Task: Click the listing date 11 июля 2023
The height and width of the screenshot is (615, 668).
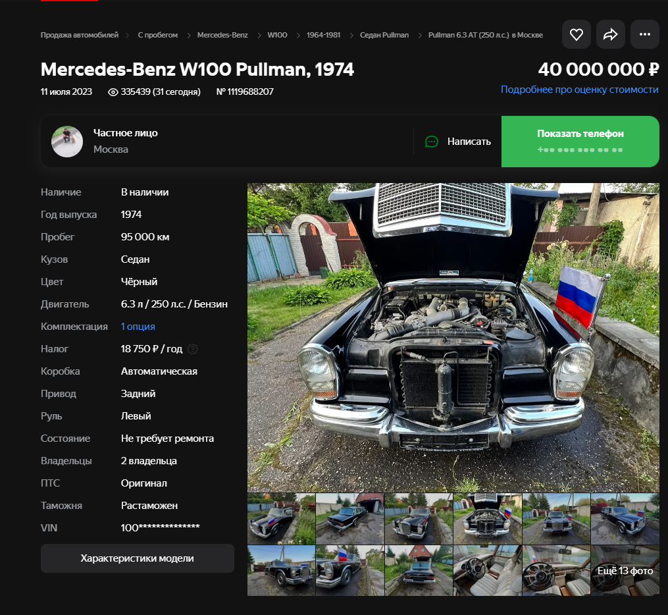Action: (x=66, y=92)
